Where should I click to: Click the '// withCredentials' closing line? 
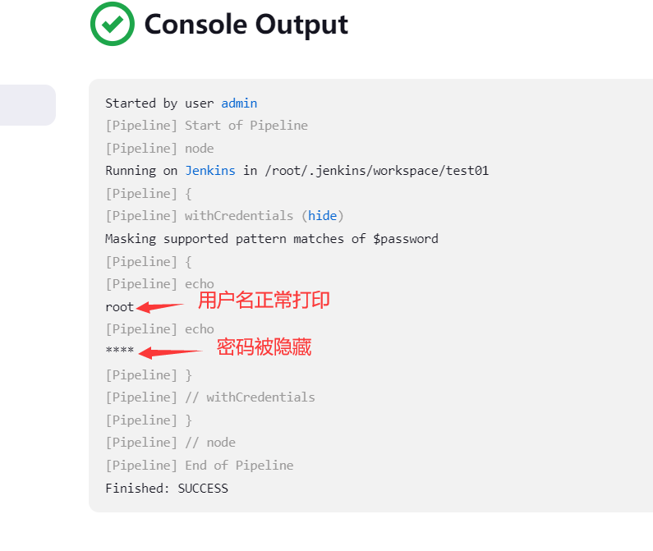tap(210, 397)
